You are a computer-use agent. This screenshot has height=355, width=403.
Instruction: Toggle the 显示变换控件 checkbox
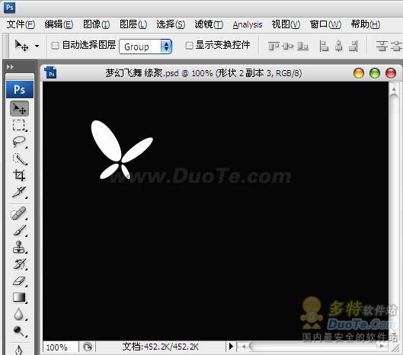click(x=189, y=46)
